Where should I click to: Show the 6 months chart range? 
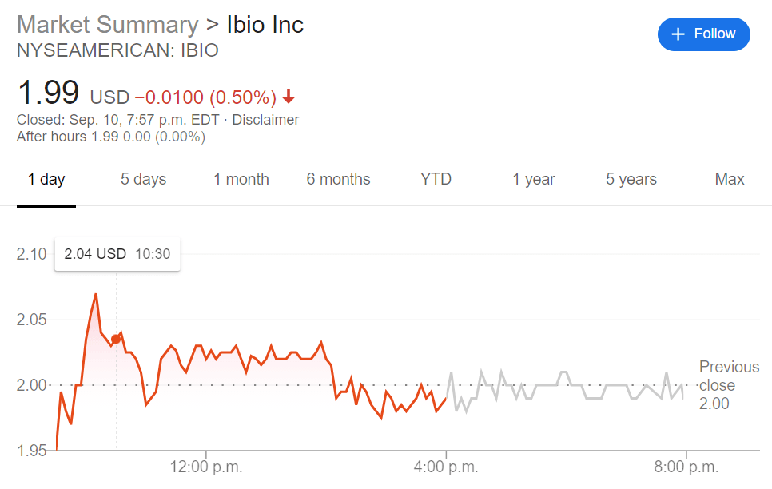coord(338,179)
